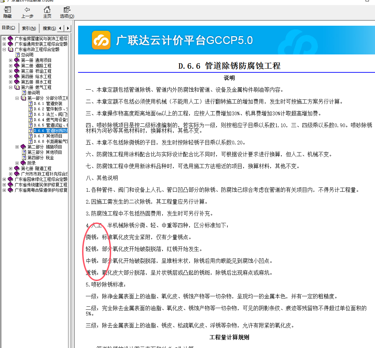Click the book icon of 第三册 桥涵工程

click(17, 71)
